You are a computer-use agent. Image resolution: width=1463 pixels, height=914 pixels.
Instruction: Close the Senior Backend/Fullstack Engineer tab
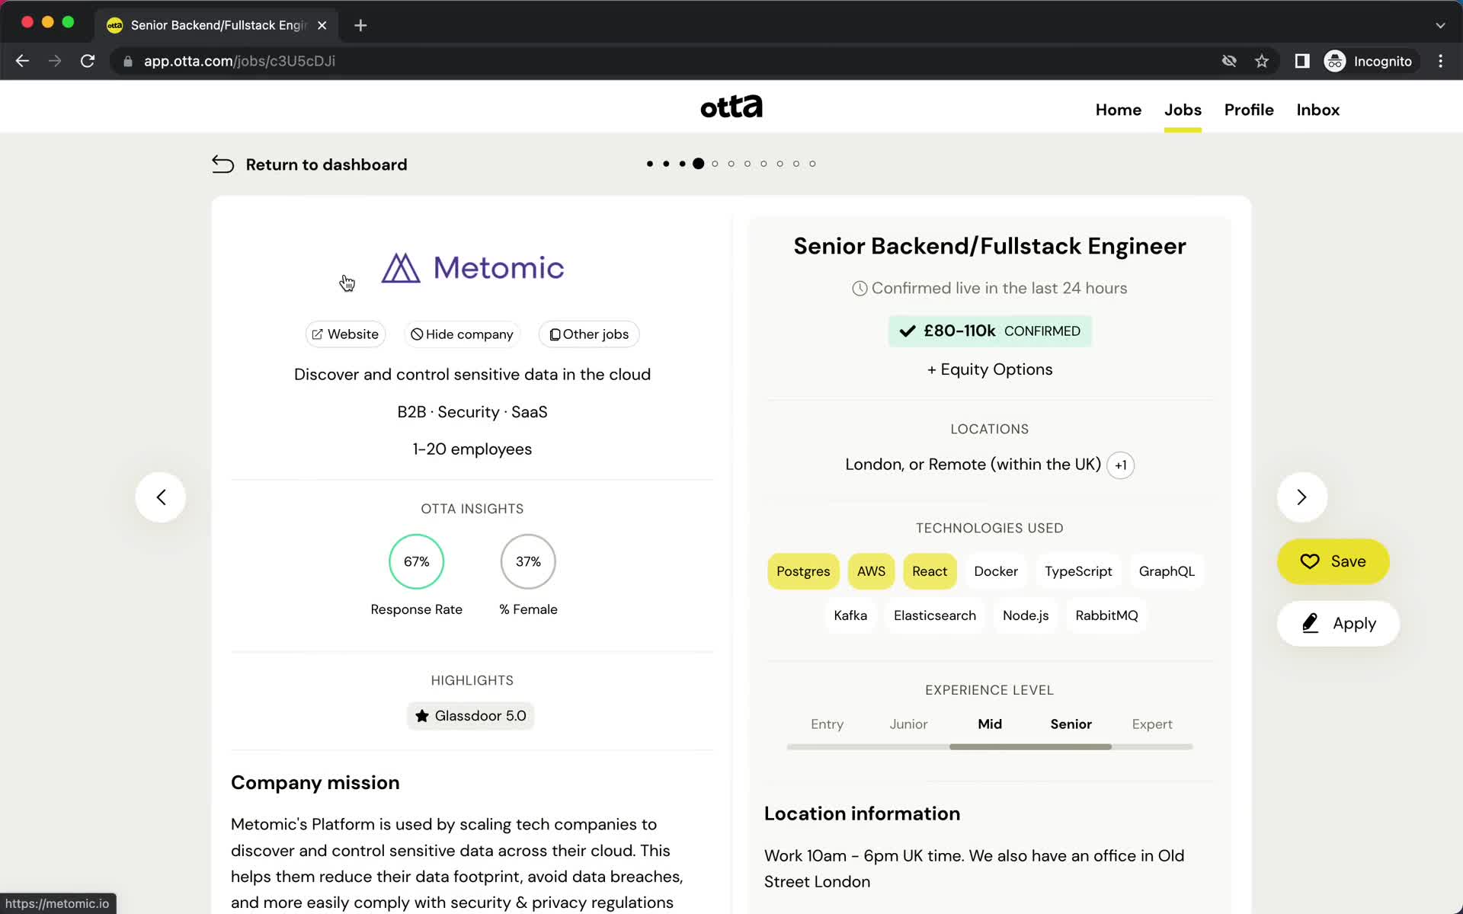coord(322,25)
